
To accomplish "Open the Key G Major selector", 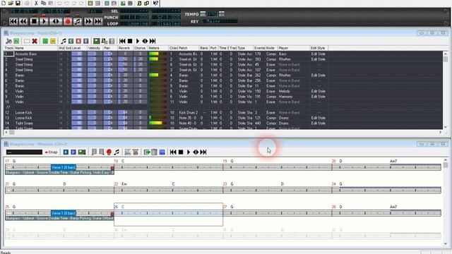I will (x=219, y=21).
